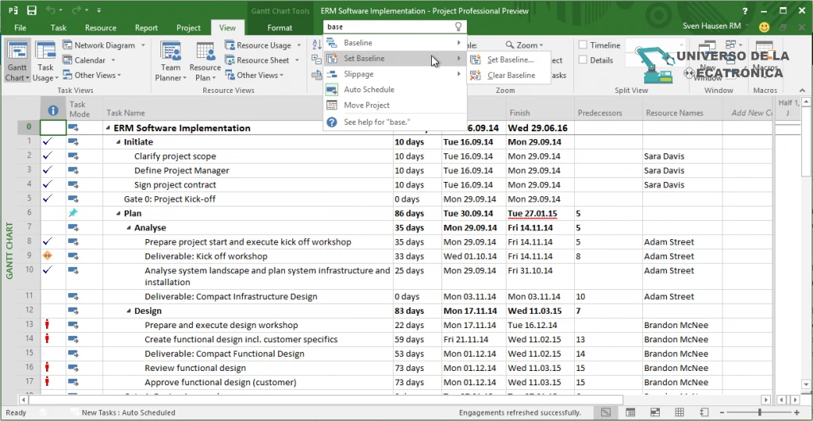813x421 pixels.
Task: Click completed checkmark on row 1
Action: click(x=48, y=141)
